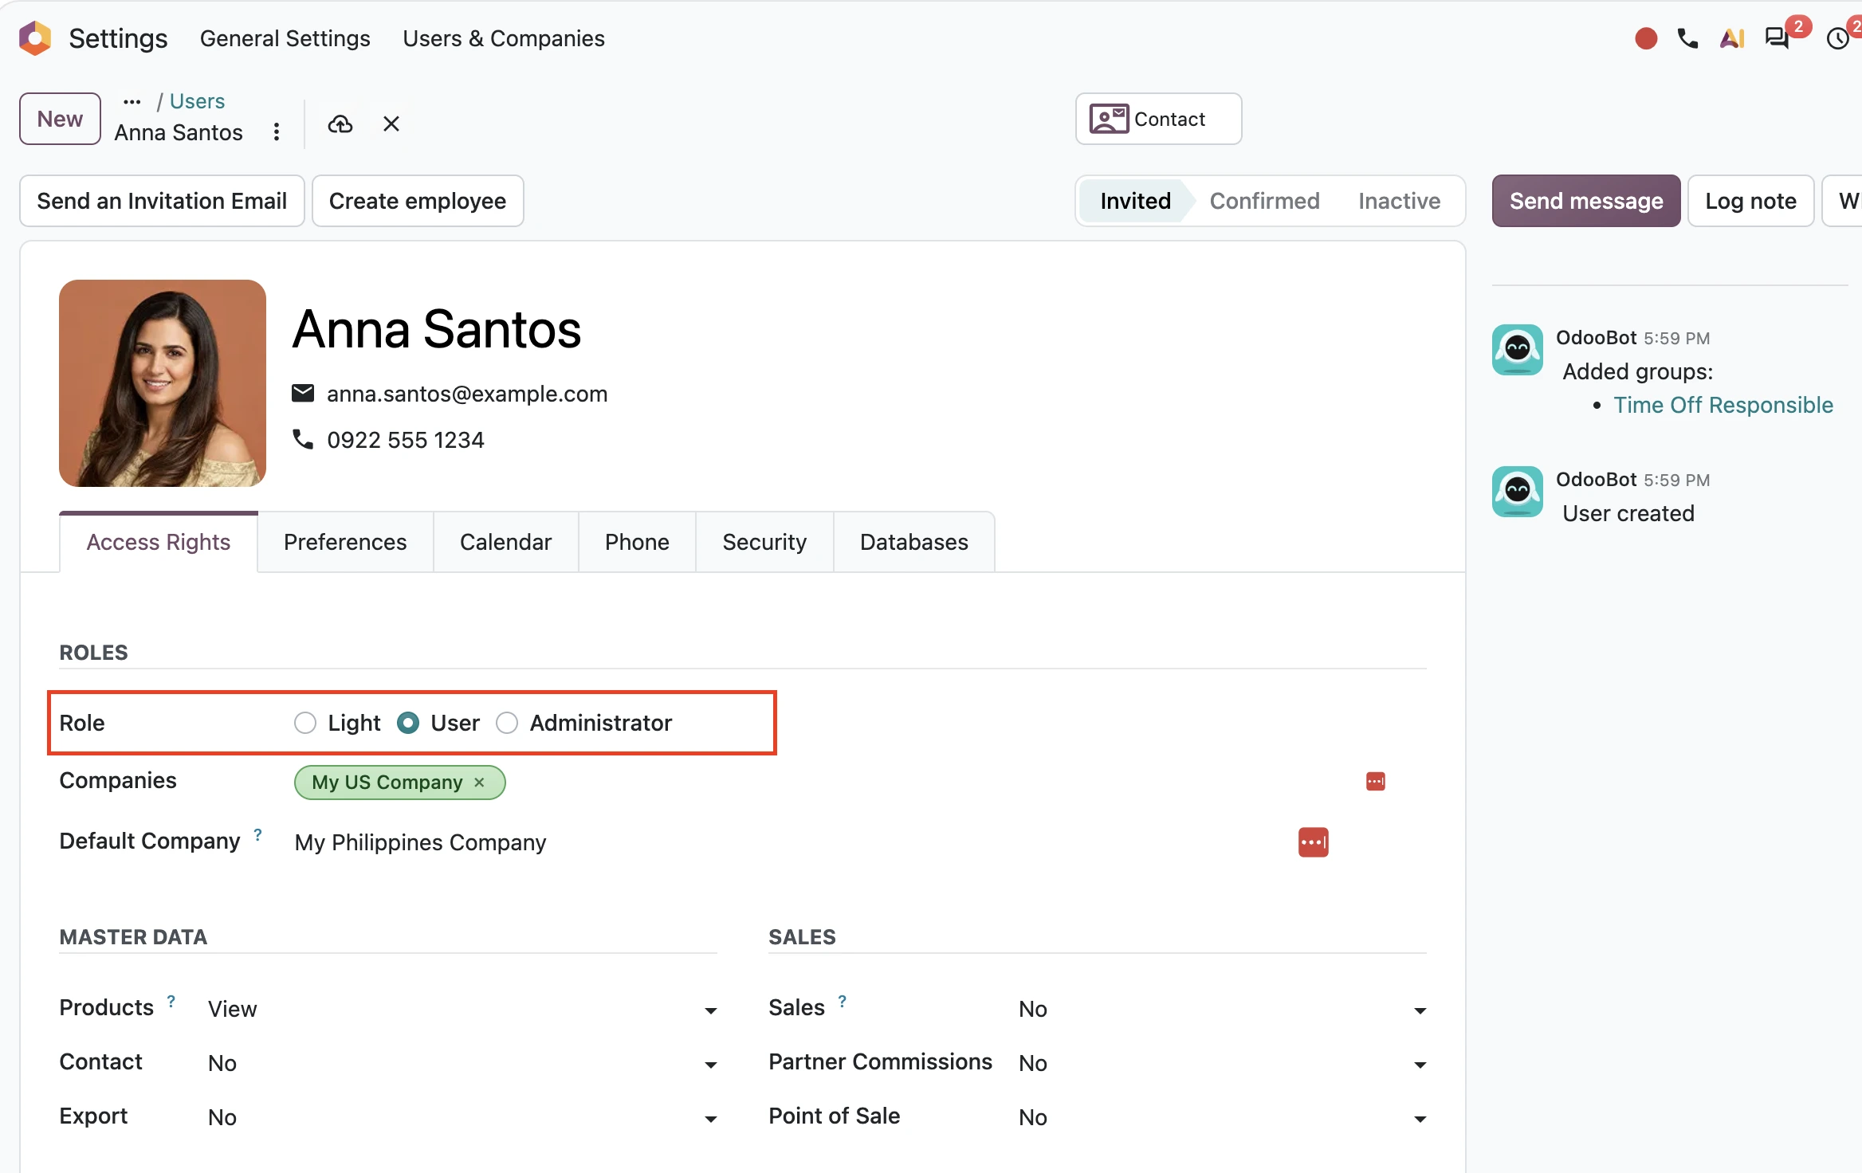
Task: Switch to the Preferences tab
Action: click(x=345, y=542)
